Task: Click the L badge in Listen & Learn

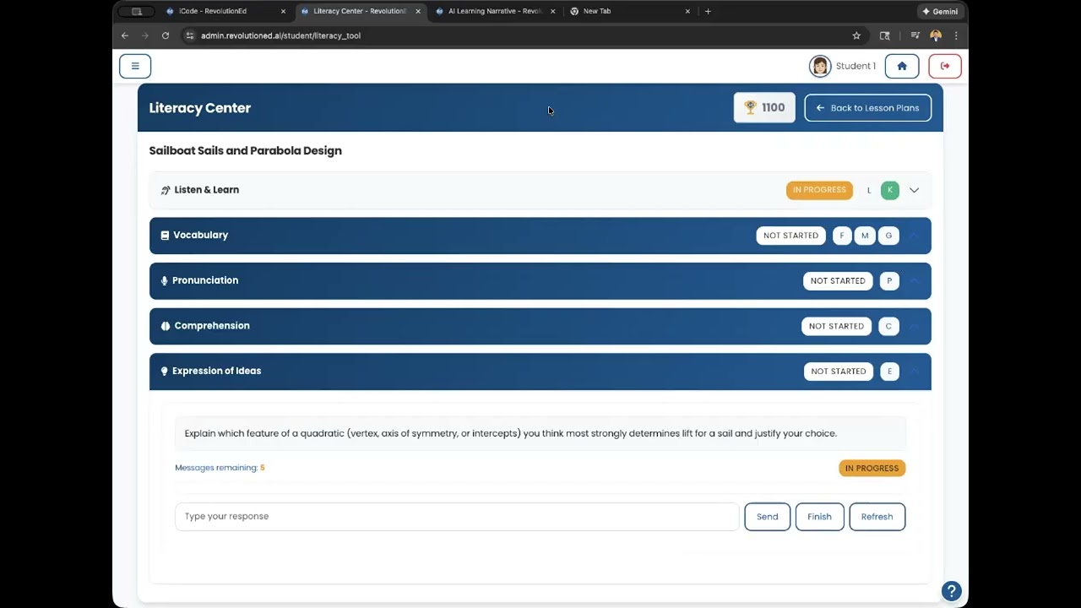Action: pos(868,190)
